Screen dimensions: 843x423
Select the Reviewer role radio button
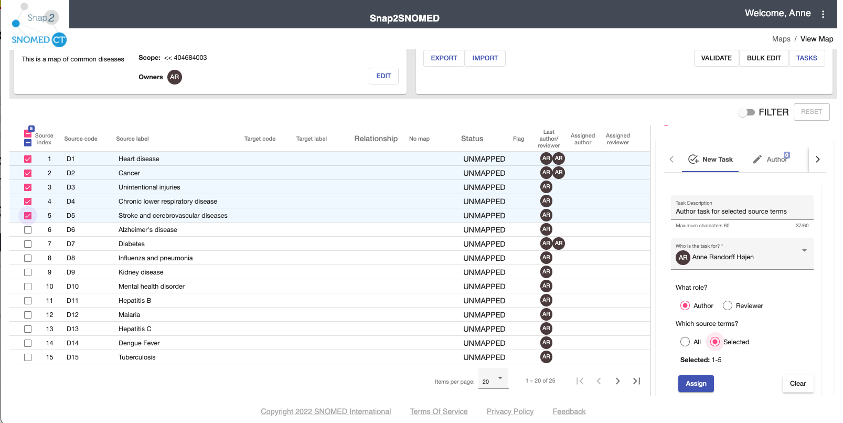tap(728, 305)
